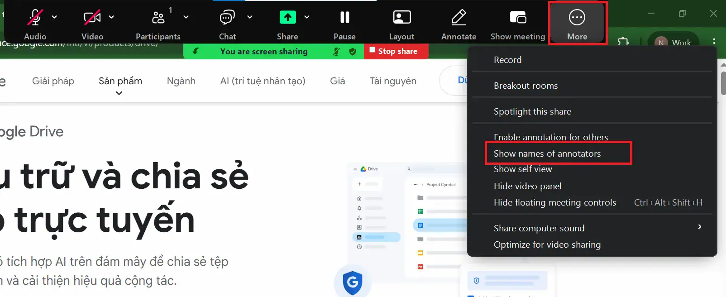Activate the Annotate pencil tool

click(x=459, y=18)
